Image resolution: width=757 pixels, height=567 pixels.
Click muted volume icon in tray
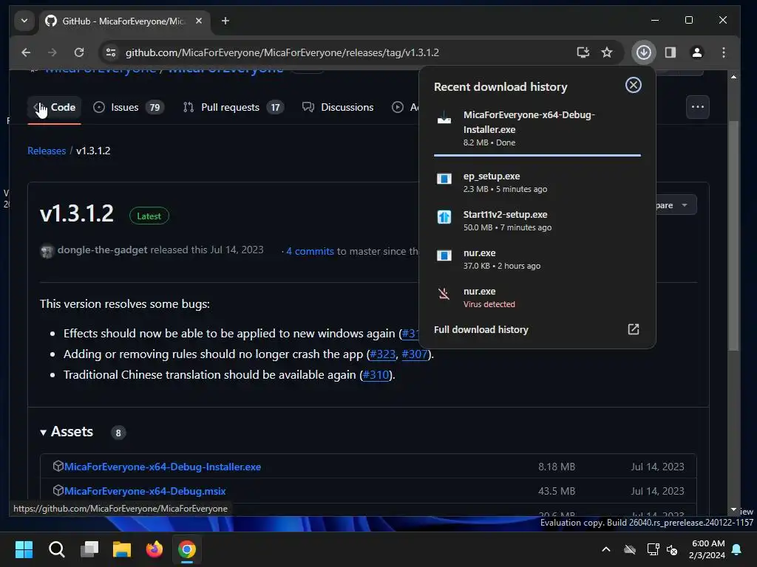pos(671,549)
